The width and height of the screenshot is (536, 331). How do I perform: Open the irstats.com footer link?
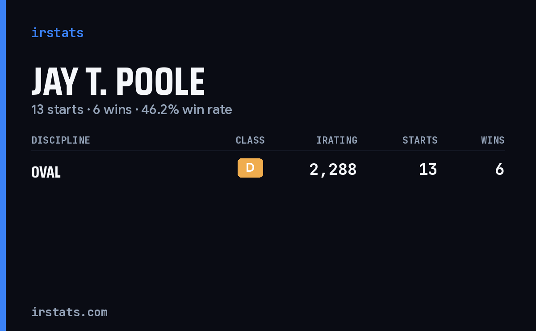(69, 312)
